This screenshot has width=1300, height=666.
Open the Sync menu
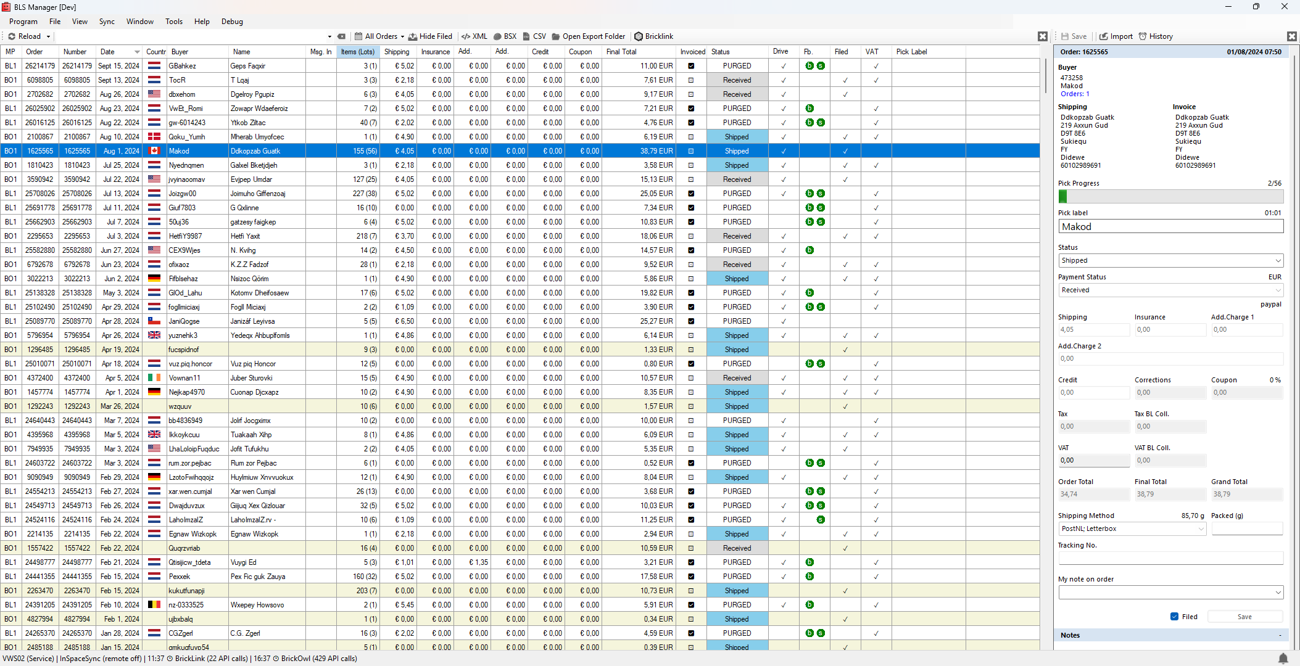pyautogui.click(x=107, y=22)
